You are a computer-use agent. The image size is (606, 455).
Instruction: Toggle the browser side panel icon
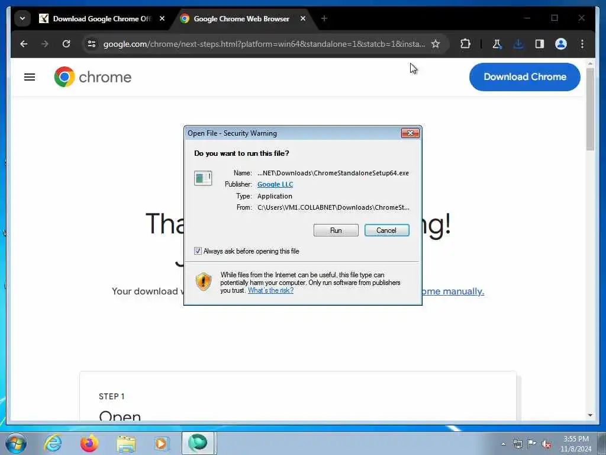pos(540,44)
